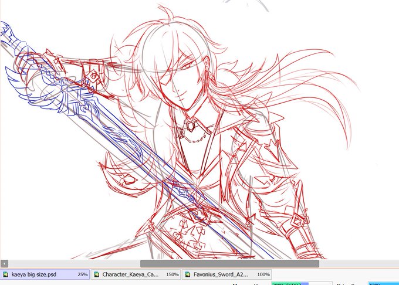
Task: Click the horizontal scrollbar thumb
Action: click(229, 264)
